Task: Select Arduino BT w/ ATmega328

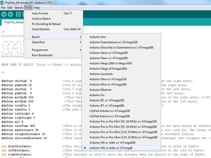Action: click(121, 100)
